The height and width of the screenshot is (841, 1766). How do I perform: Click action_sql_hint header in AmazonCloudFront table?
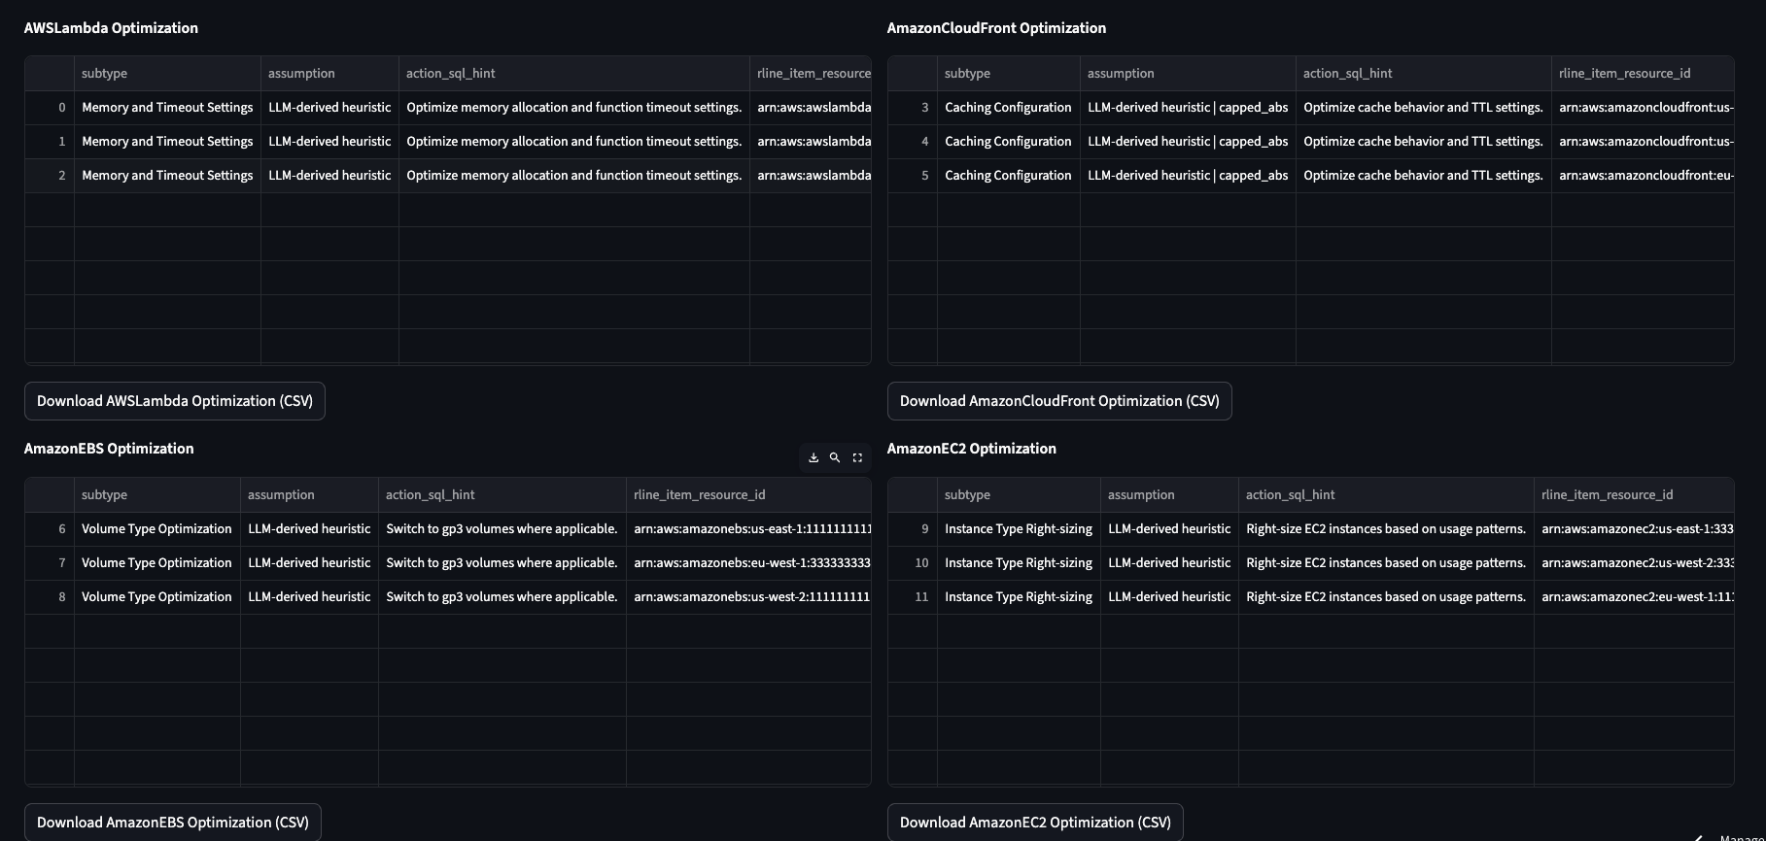tap(1424, 74)
